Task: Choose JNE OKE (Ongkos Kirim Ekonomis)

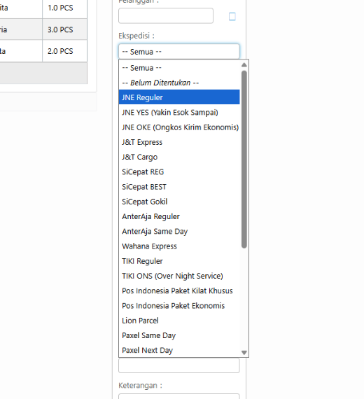Action: (x=179, y=127)
